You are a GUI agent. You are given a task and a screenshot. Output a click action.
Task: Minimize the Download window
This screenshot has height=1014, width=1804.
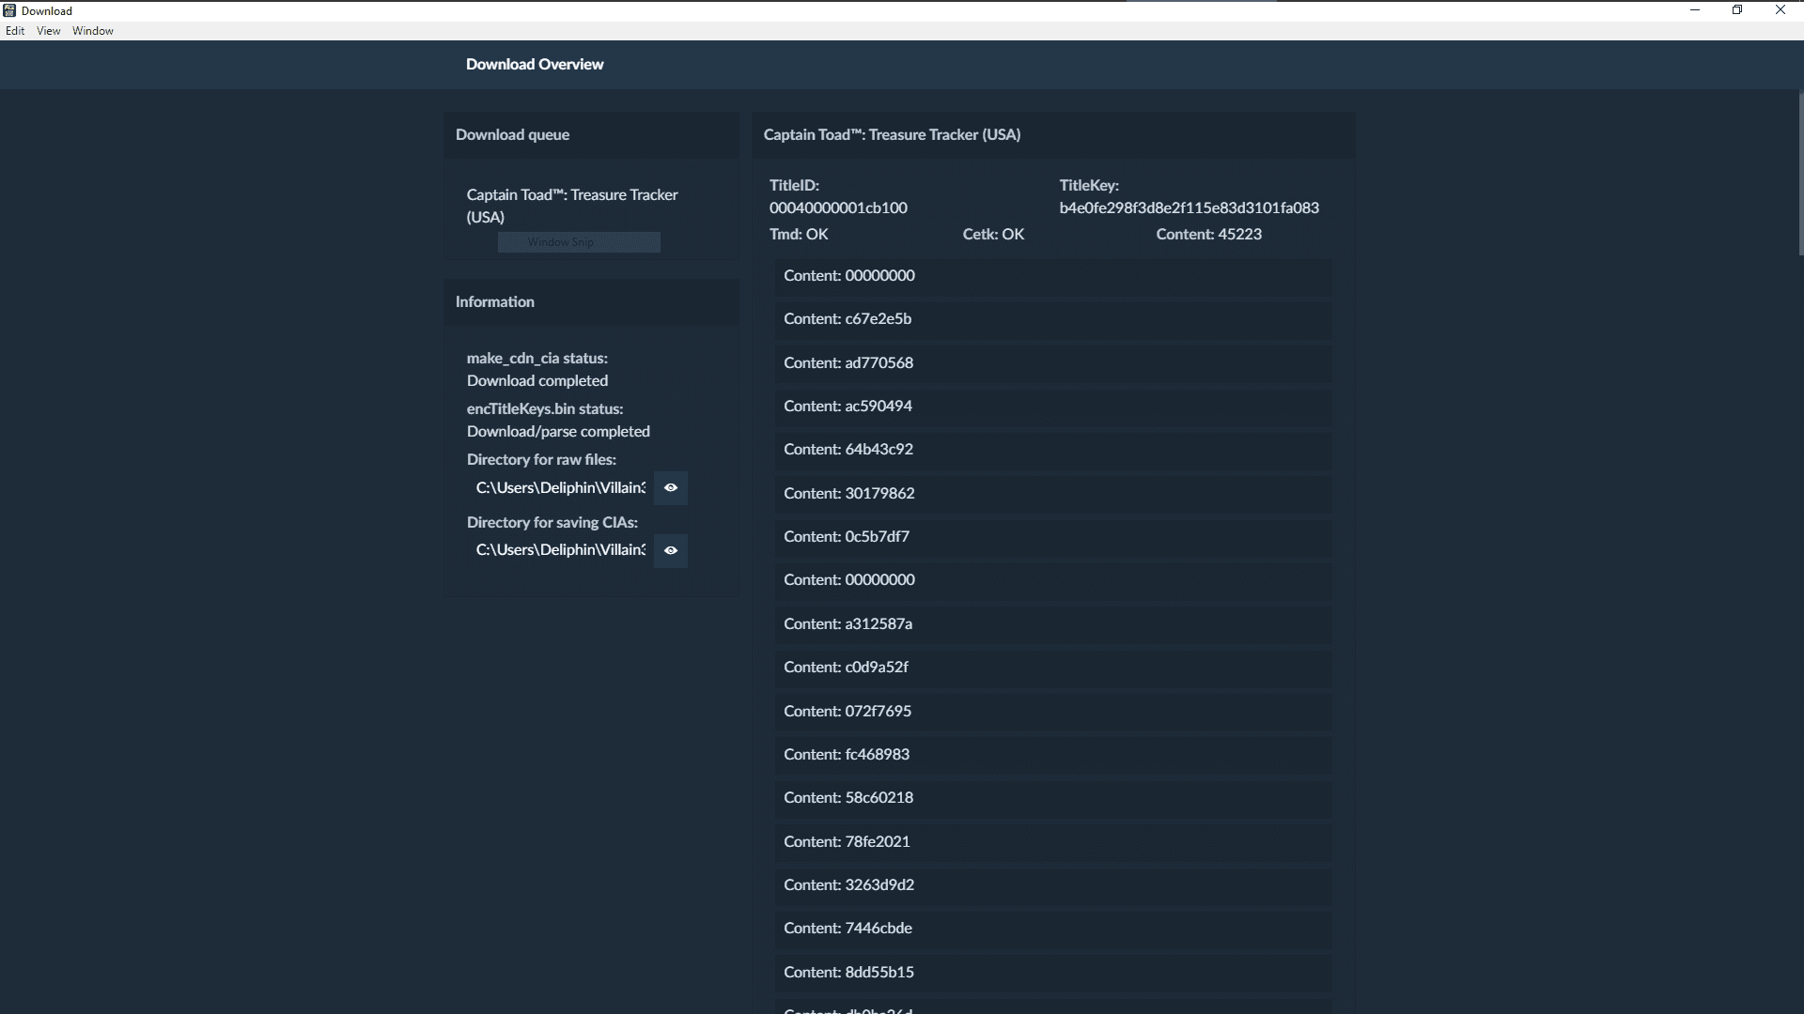(1695, 10)
